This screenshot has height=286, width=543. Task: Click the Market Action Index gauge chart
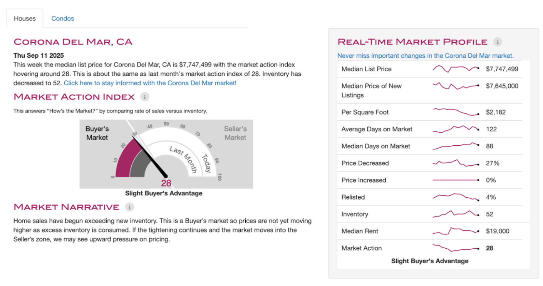click(166, 154)
